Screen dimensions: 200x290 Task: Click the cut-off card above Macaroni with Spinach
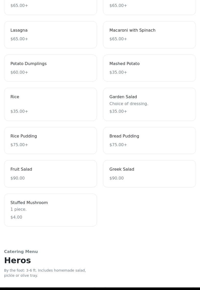pyautogui.click(x=149, y=7)
